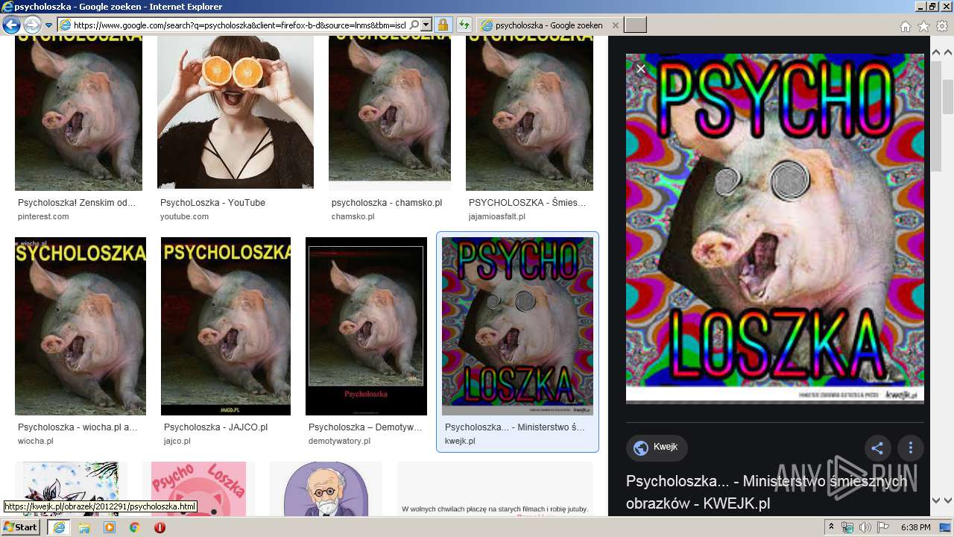Click the security lock icon
The image size is (954, 537).
(x=443, y=25)
